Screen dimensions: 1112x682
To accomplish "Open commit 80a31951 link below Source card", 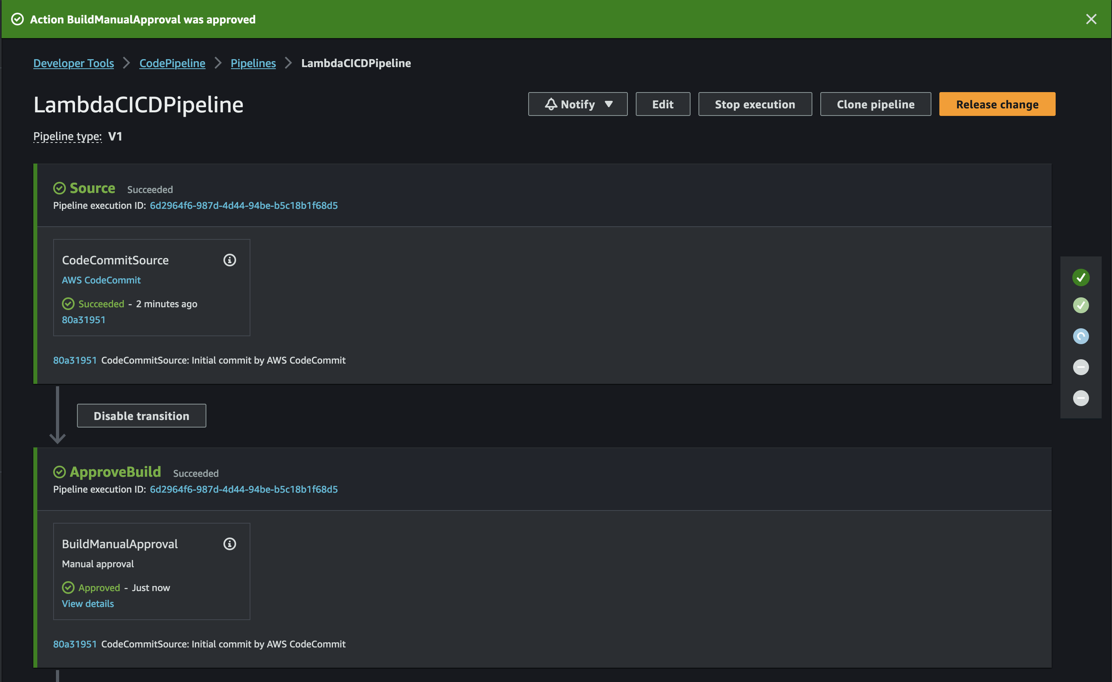I will (75, 360).
